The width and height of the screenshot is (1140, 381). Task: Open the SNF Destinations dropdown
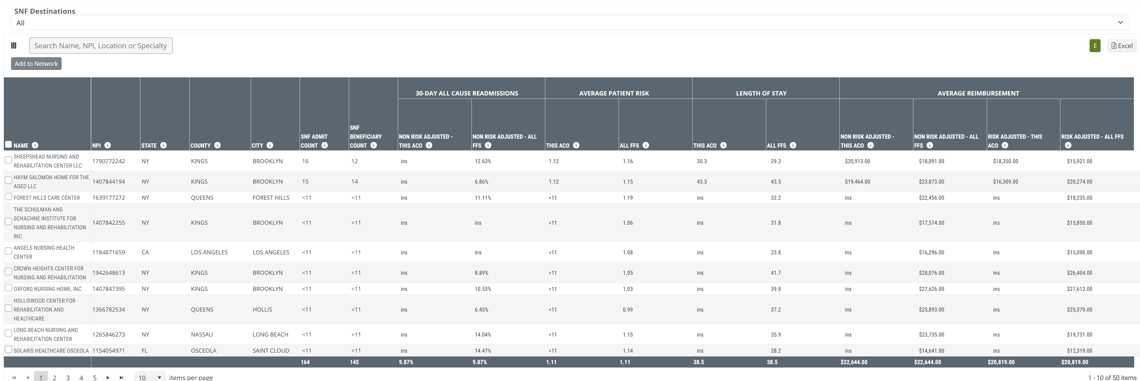click(x=569, y=22)
